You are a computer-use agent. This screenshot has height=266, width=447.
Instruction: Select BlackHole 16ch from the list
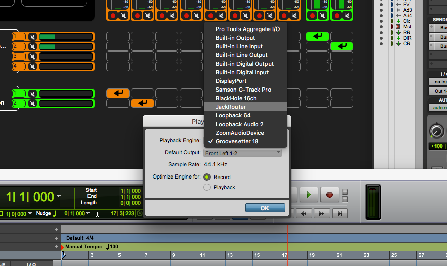pyautogui.click(x=246, y=98)
